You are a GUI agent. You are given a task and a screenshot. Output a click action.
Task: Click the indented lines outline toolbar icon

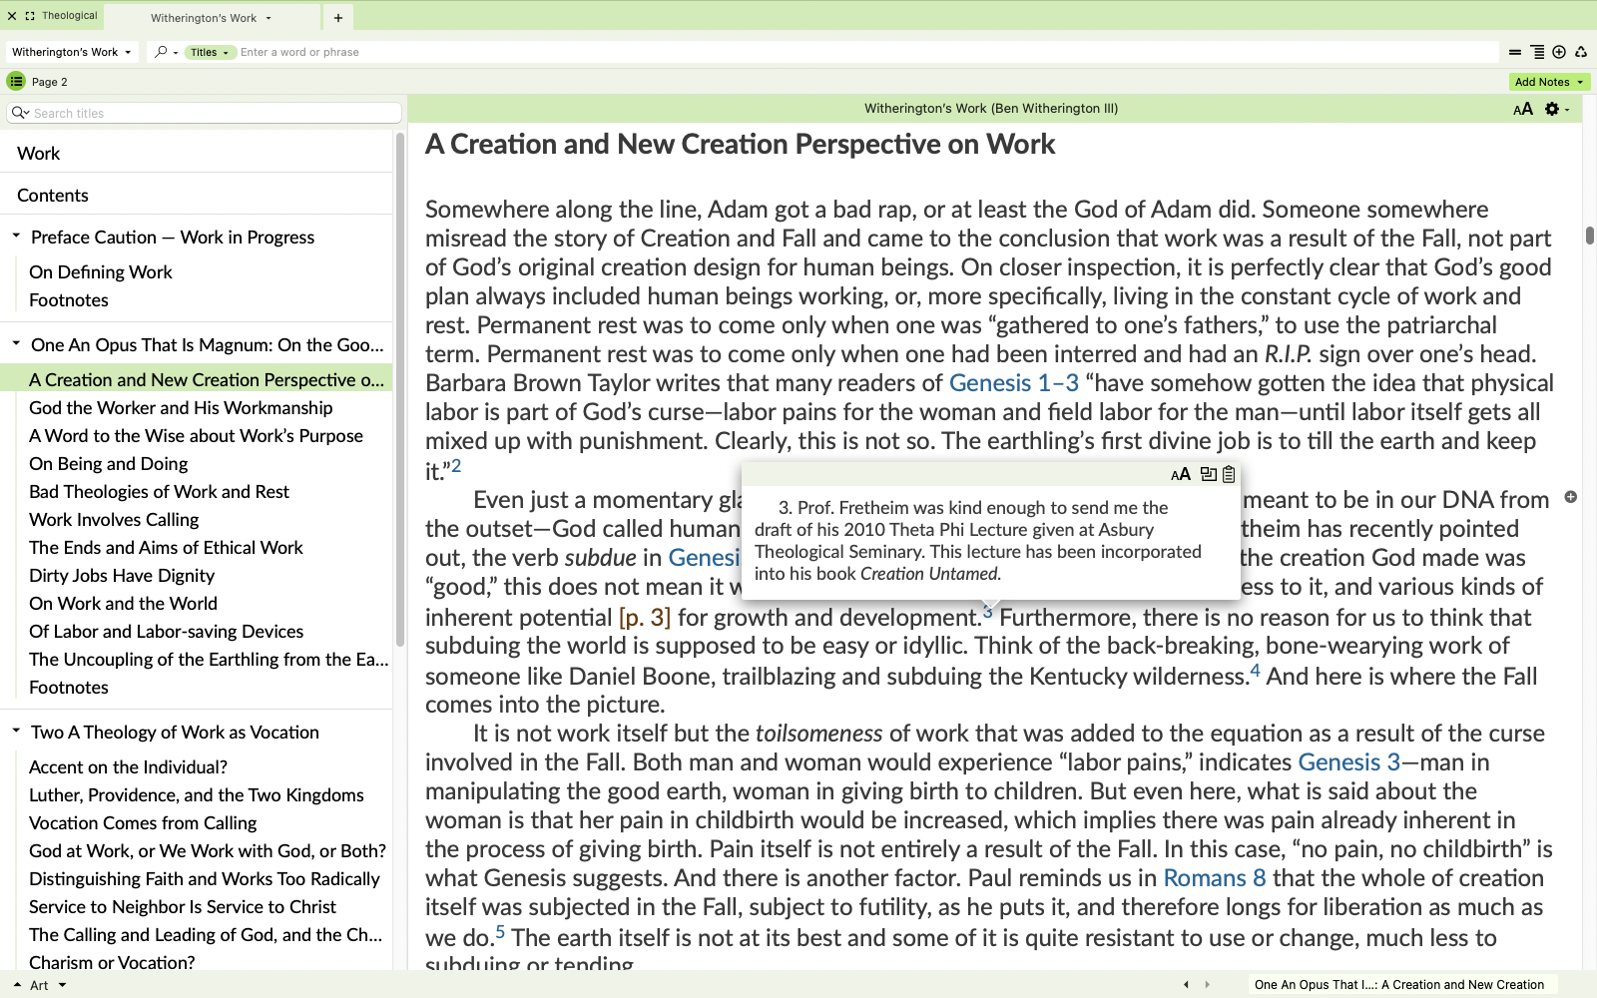click(x=1537, y=52)
